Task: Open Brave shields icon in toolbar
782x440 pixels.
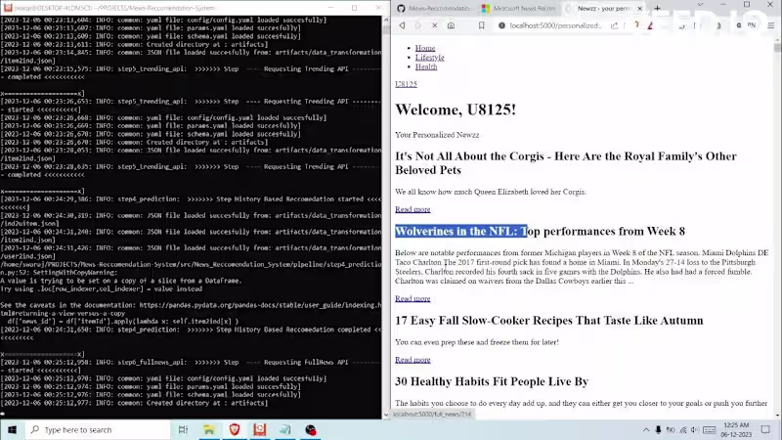Action: pyautogui.click(x=636, y=25)
